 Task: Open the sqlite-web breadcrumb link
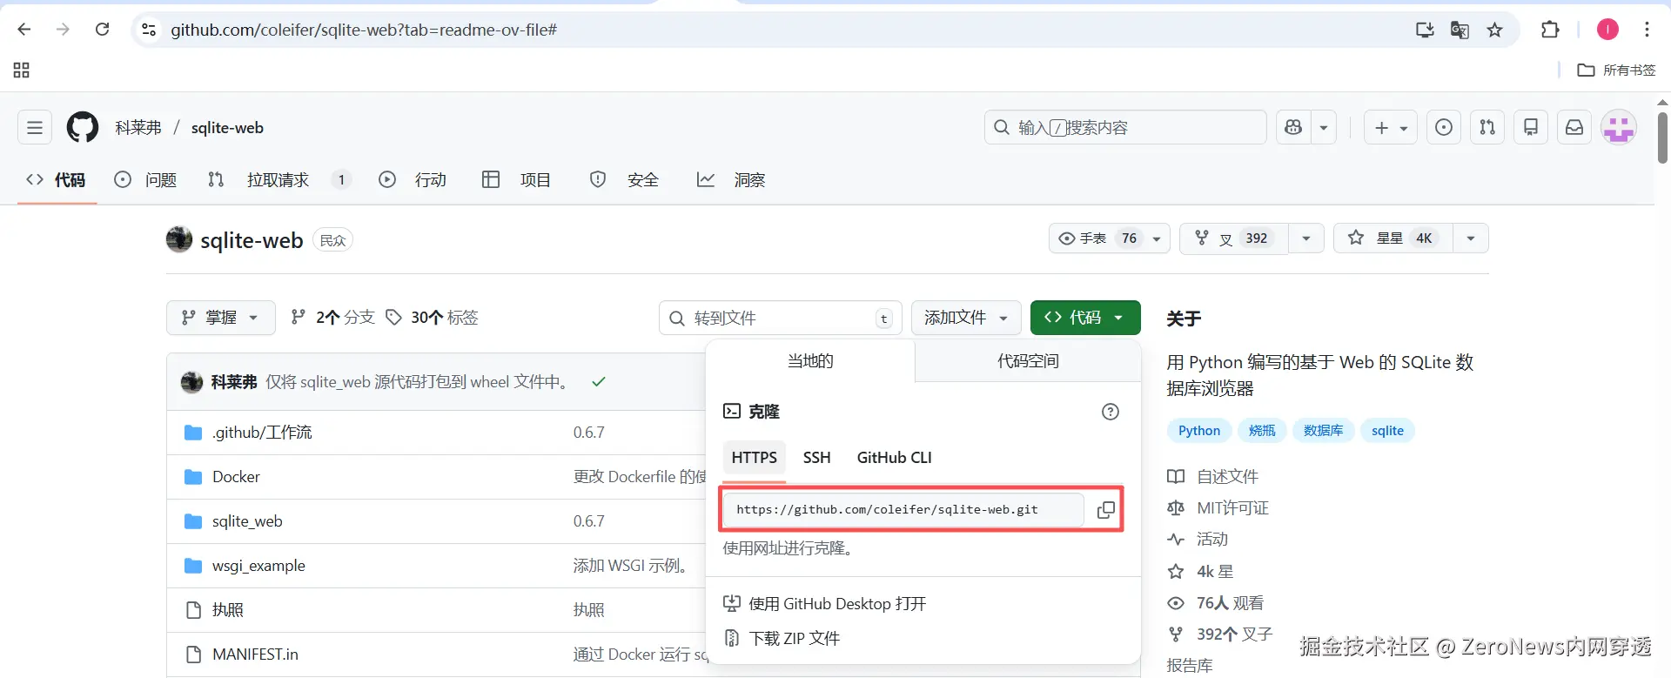[227, 128]
